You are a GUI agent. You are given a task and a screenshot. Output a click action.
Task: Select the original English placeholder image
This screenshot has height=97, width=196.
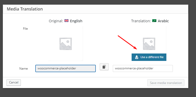tap(65, 44)
